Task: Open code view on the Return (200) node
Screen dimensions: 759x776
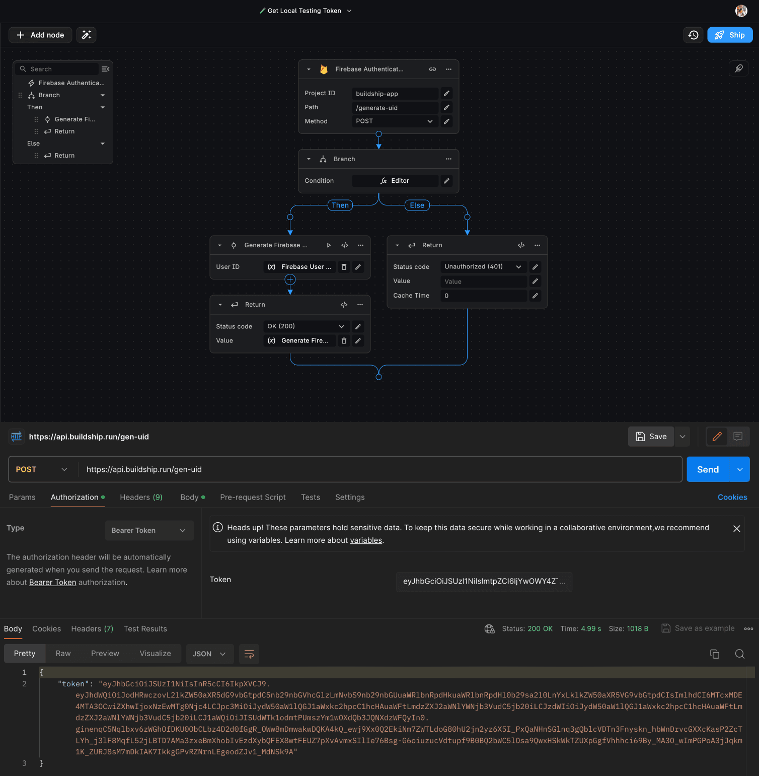Action: point(344,305)
